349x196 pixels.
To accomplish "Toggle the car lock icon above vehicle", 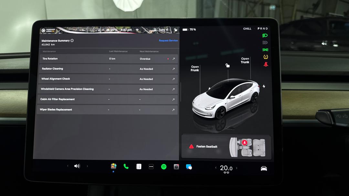I will [x=227, y=66].
